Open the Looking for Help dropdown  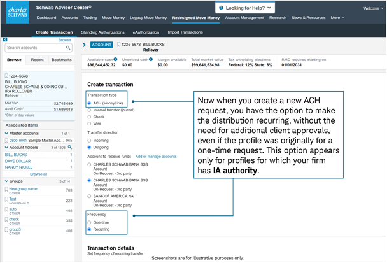tap(245, 8)
